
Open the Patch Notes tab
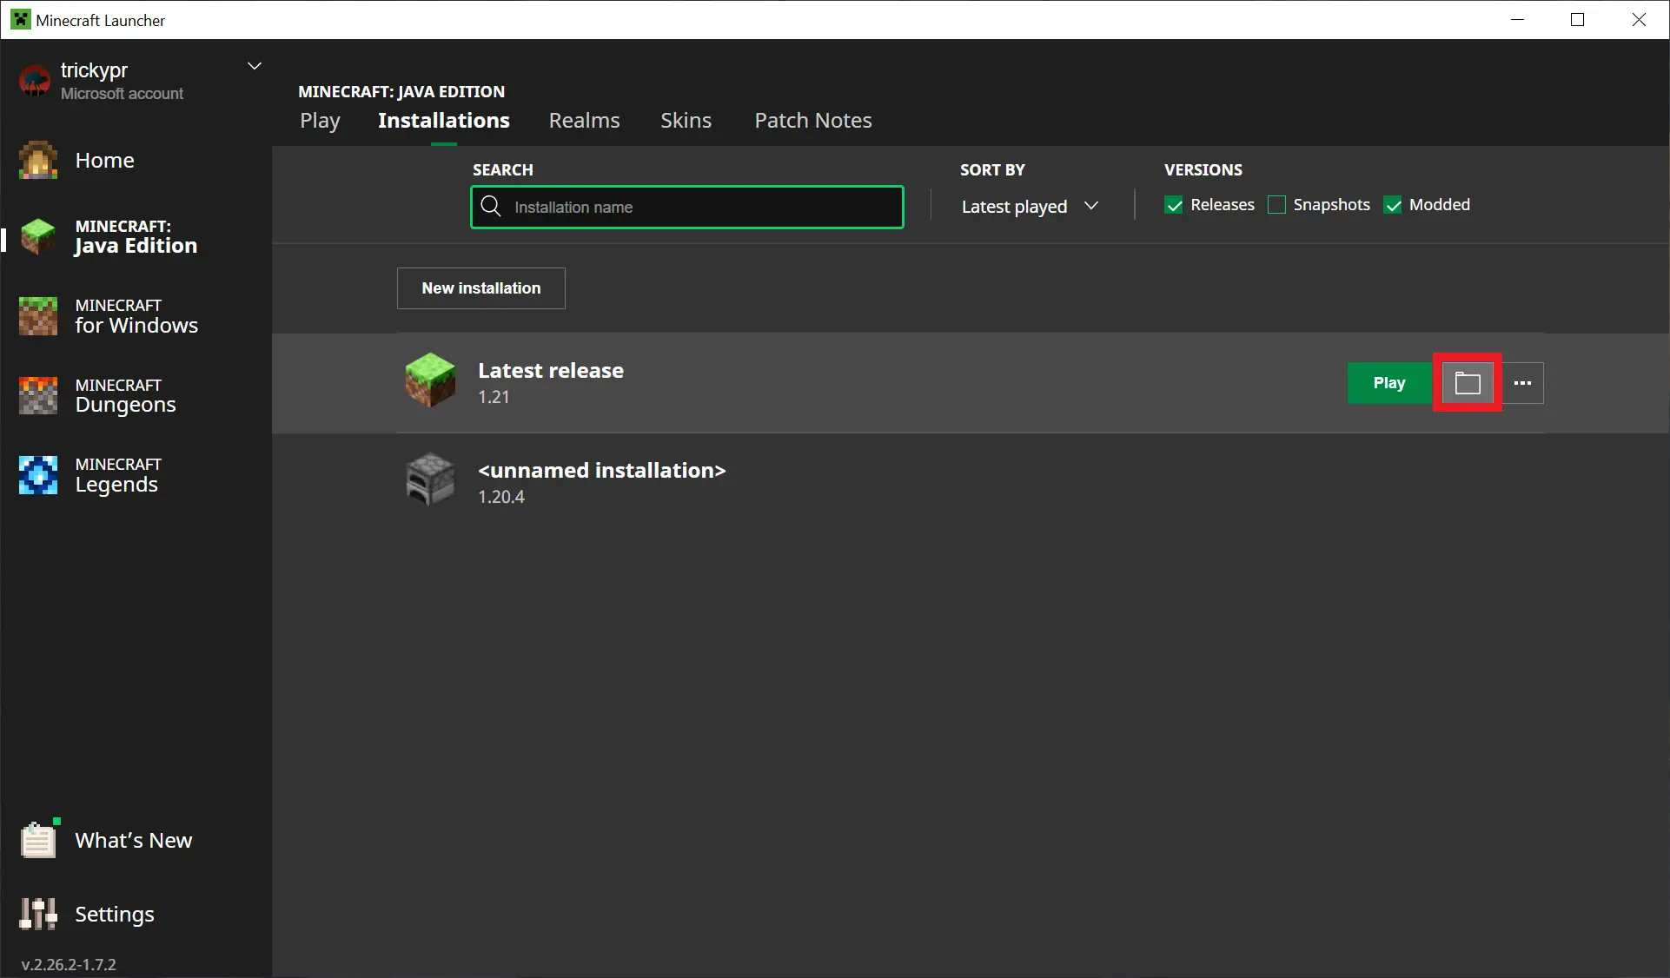[812, 121]
